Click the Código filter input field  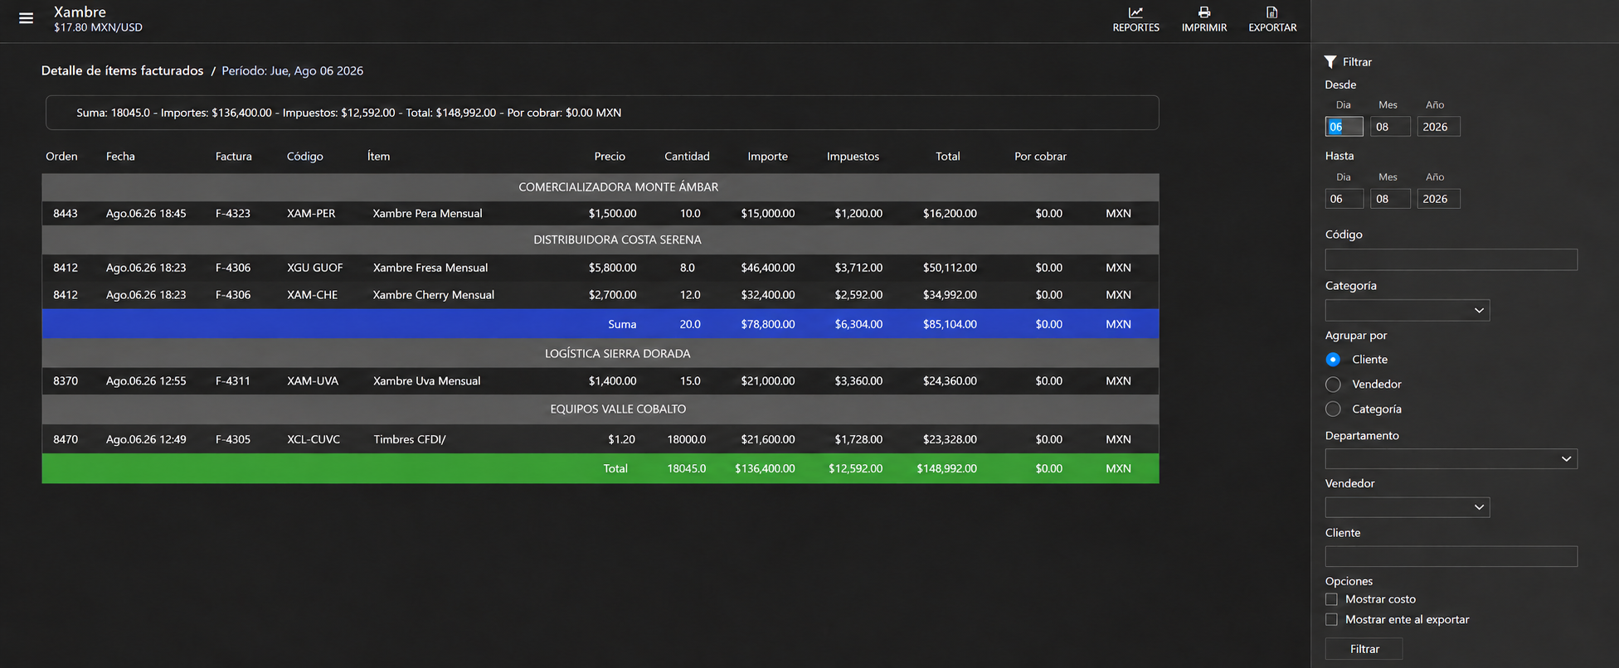tap(1451, 259)
